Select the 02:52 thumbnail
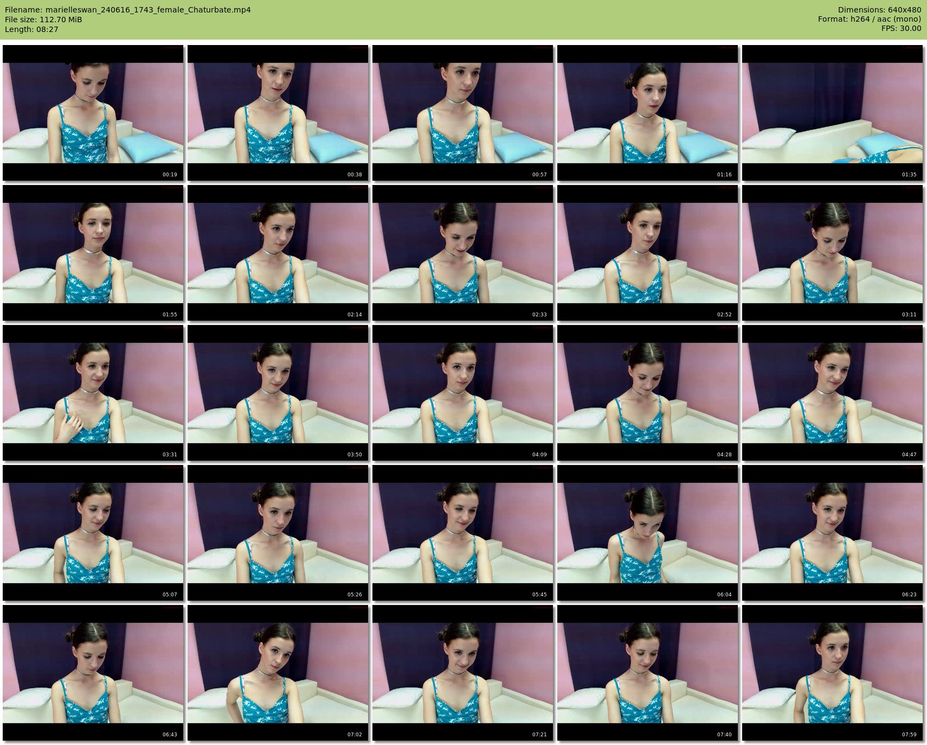 [x=648, y=253]
